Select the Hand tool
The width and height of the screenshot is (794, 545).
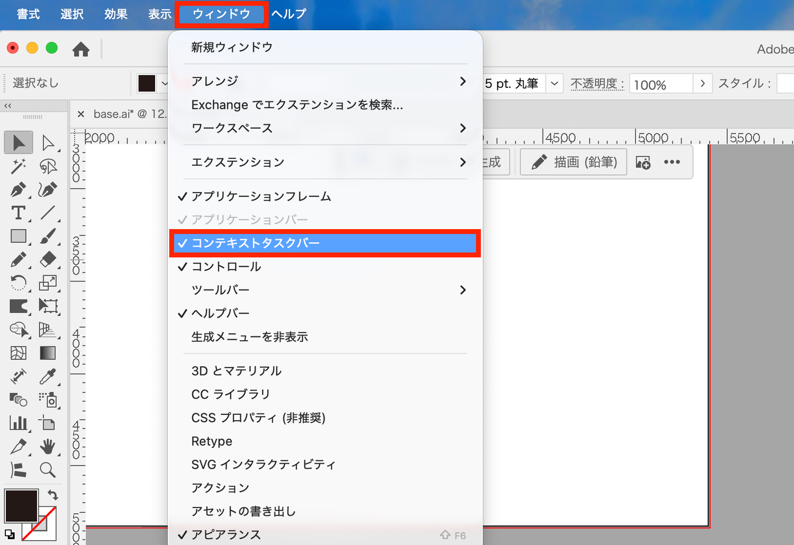tap(48, 447)
